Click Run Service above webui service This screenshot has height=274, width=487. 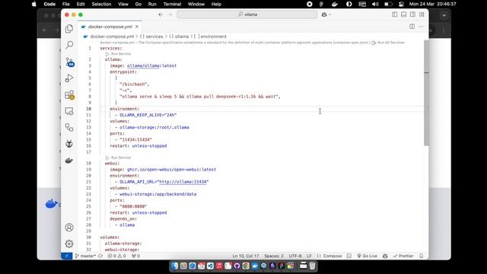coord(118,158)
